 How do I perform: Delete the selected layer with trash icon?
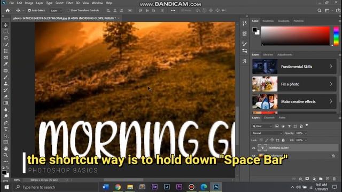(334, 179)
